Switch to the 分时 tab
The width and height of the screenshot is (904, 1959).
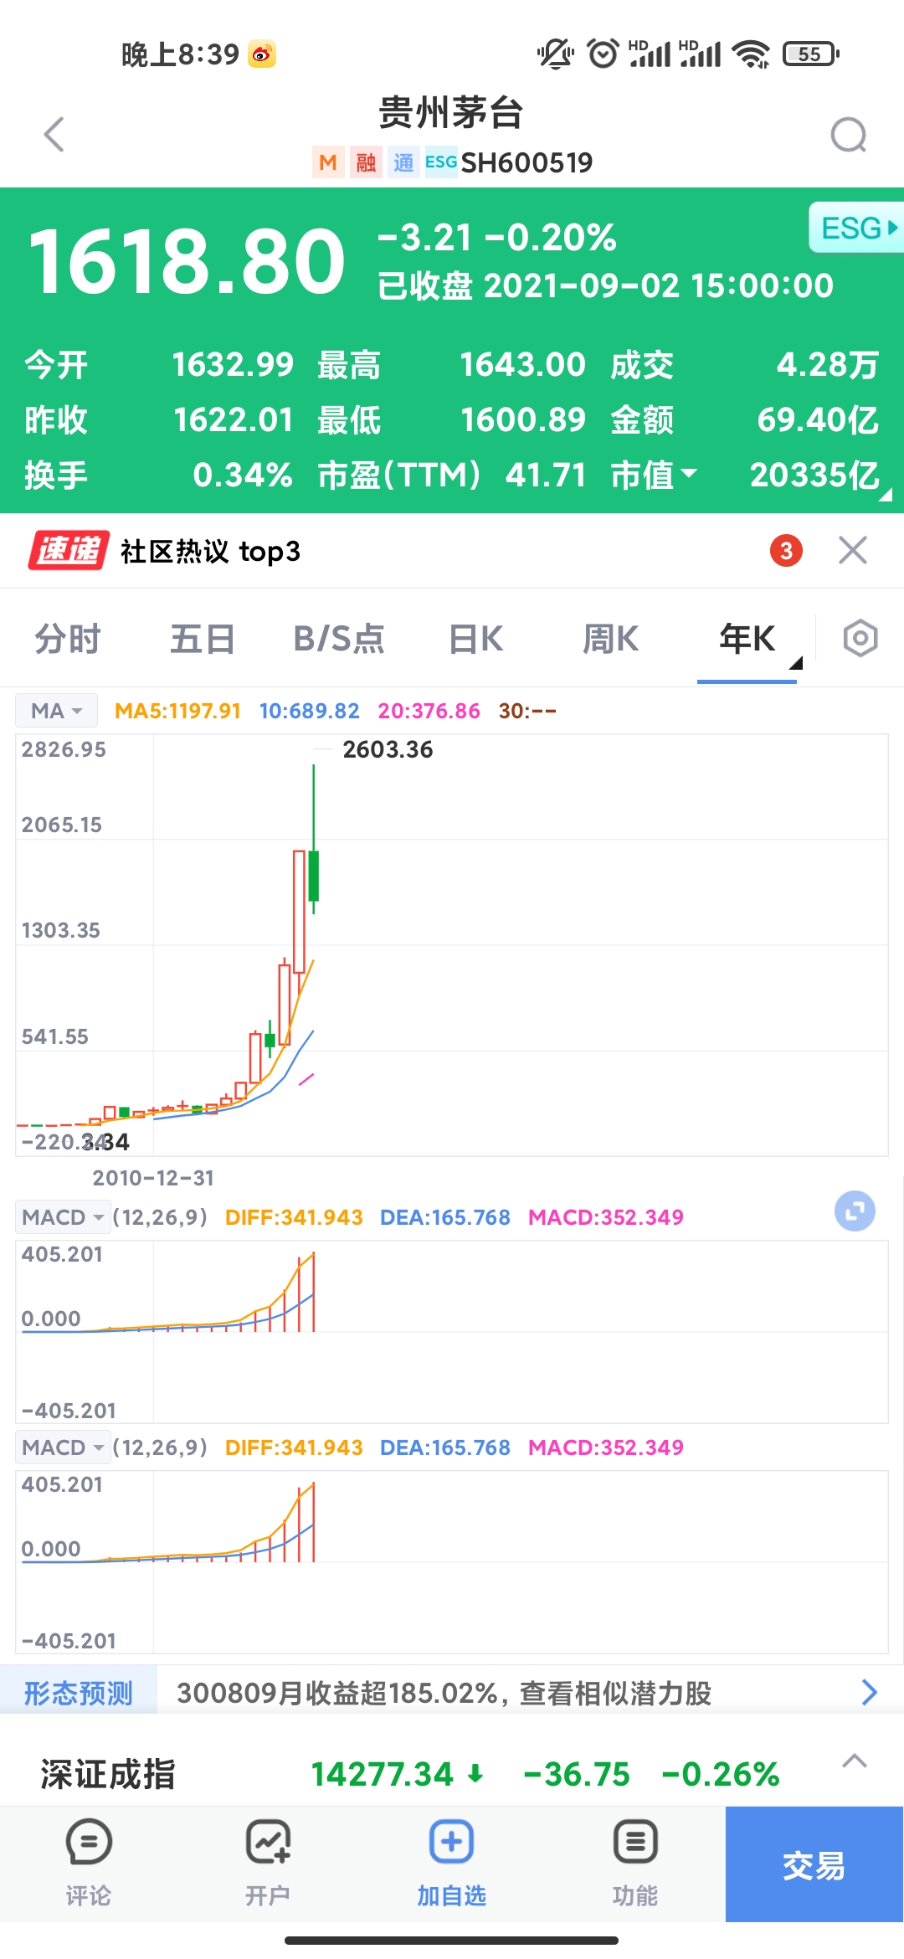coord(68,639)
